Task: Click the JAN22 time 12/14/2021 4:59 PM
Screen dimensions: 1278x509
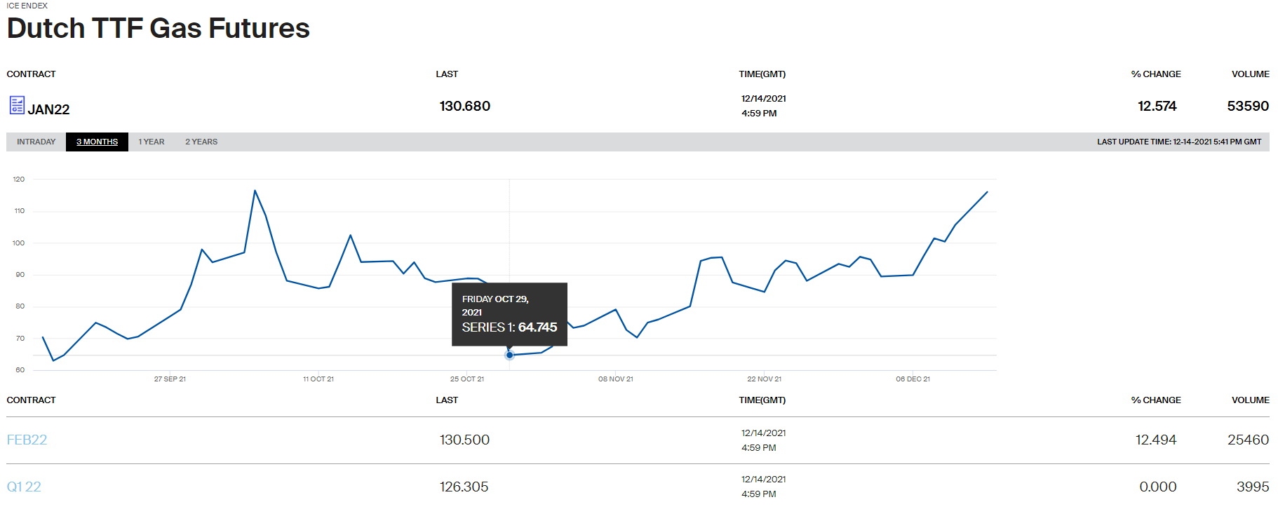Action: 764,106
